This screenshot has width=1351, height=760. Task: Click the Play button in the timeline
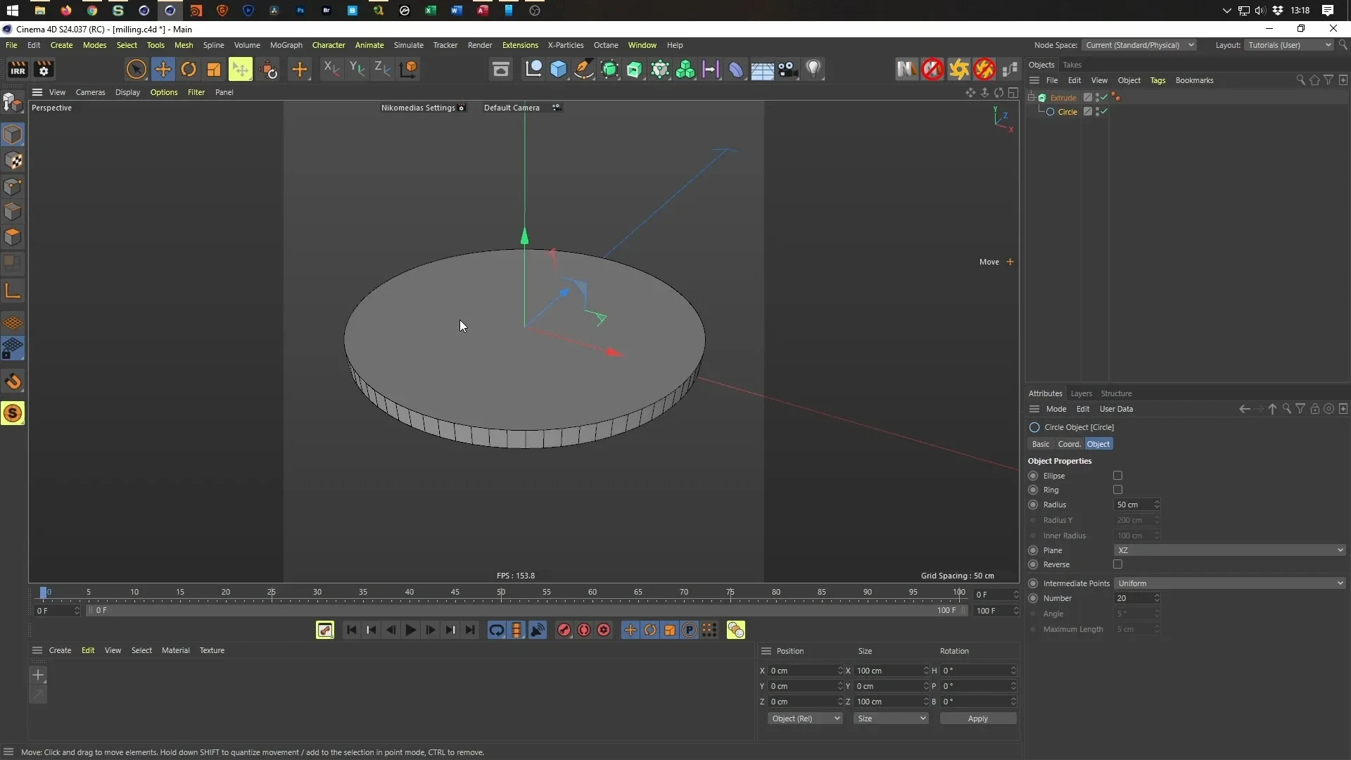411,630
